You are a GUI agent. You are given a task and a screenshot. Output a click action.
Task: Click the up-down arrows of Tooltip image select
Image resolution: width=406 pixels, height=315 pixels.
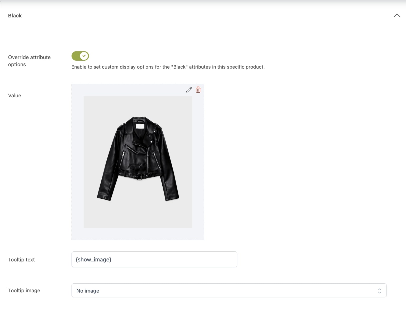pos(379,291)
